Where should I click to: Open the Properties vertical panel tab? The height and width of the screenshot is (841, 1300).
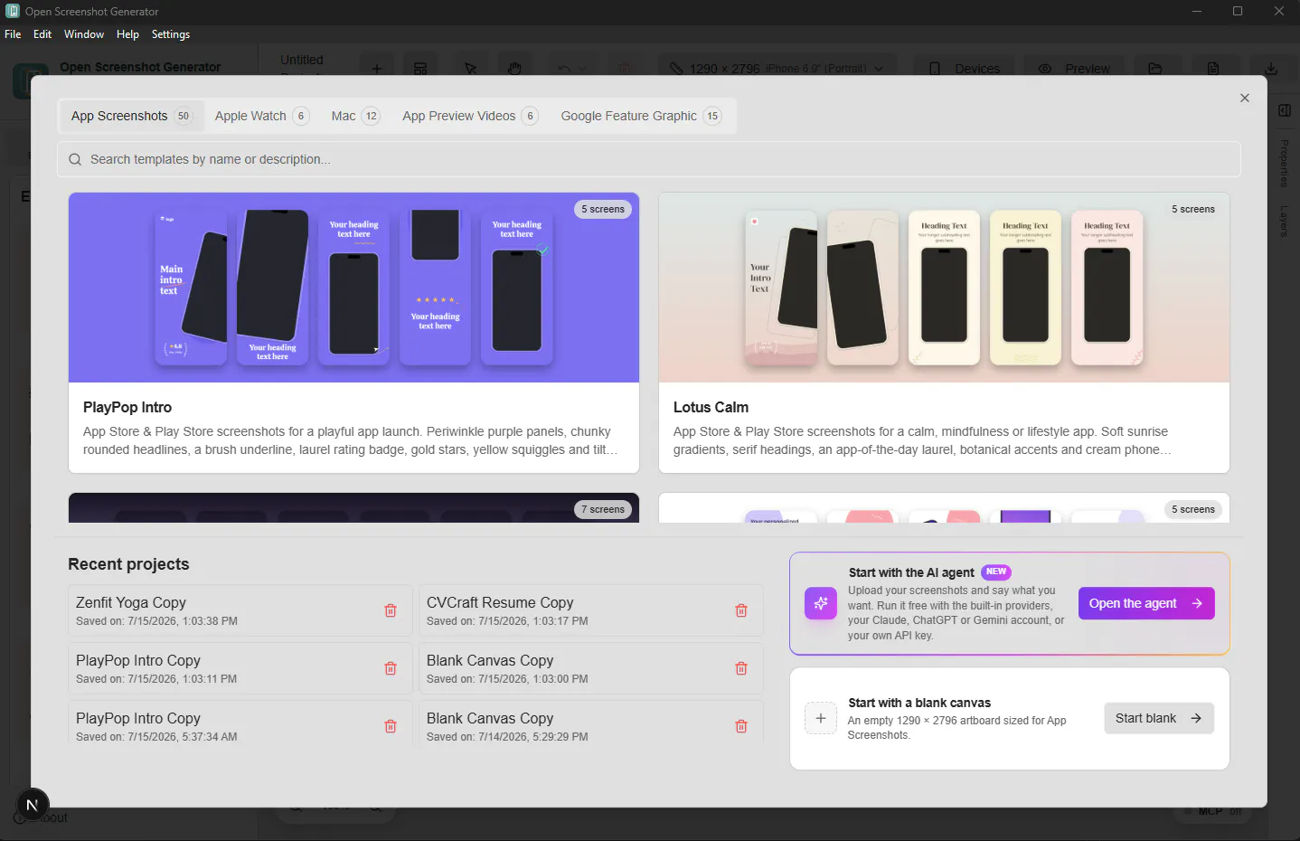point(1284,164)
